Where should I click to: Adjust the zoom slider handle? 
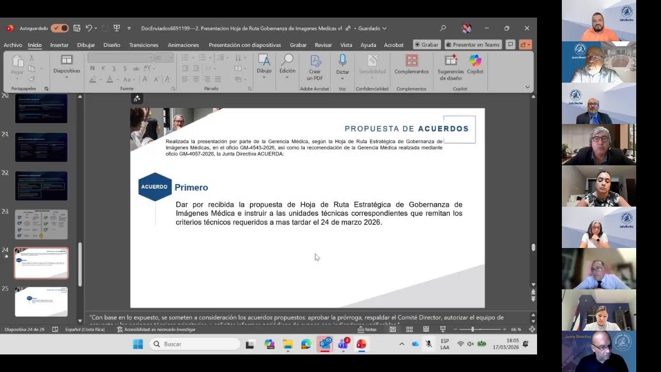click(x=473, y=329)
